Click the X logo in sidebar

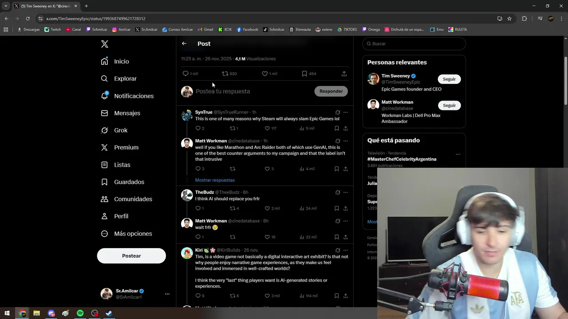click(x=105, y=44)
